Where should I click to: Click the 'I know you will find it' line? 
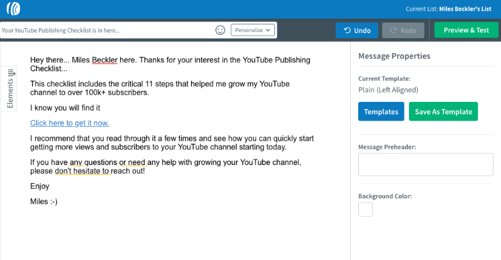click(x=65, y=108)
